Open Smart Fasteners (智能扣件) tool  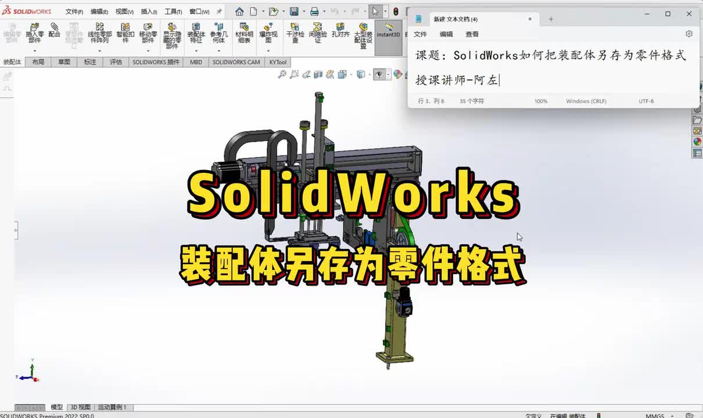tap(125, 34)
